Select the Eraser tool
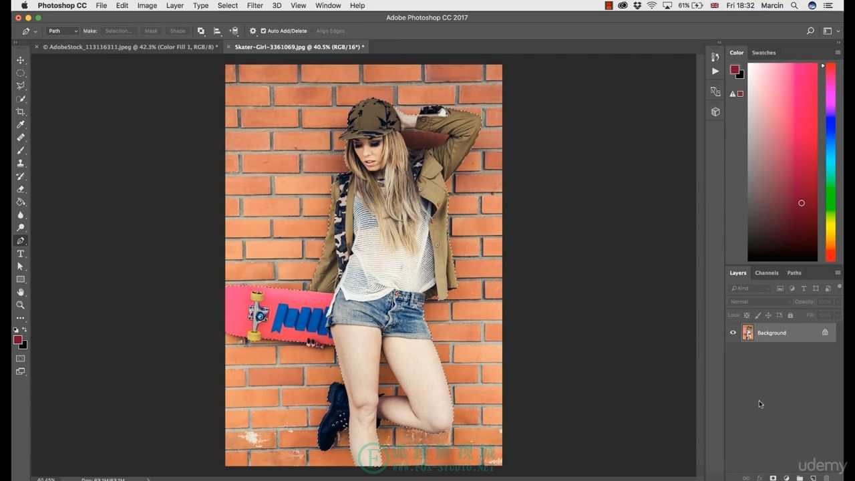The width and height of the screenshot is (855, 481). (21, 189)
